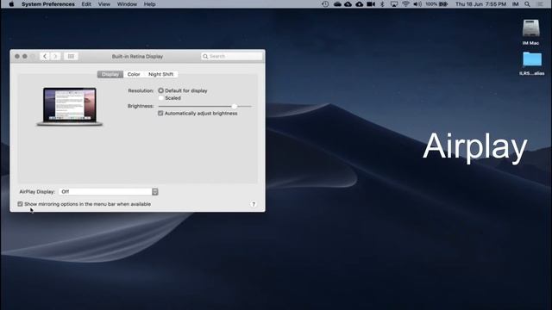Click the IM user name in menu bar
This screenshot has width=552, height=310.
[516, 4]
